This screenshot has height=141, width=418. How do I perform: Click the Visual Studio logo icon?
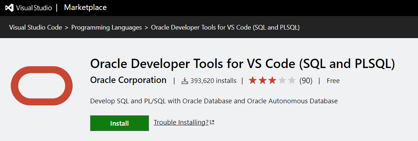(x=9, y=8)
